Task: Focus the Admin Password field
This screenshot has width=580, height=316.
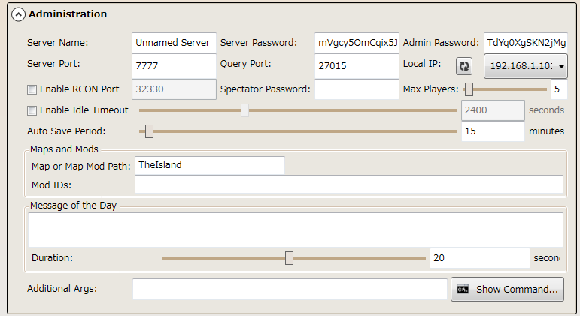Action: point(526,43)
